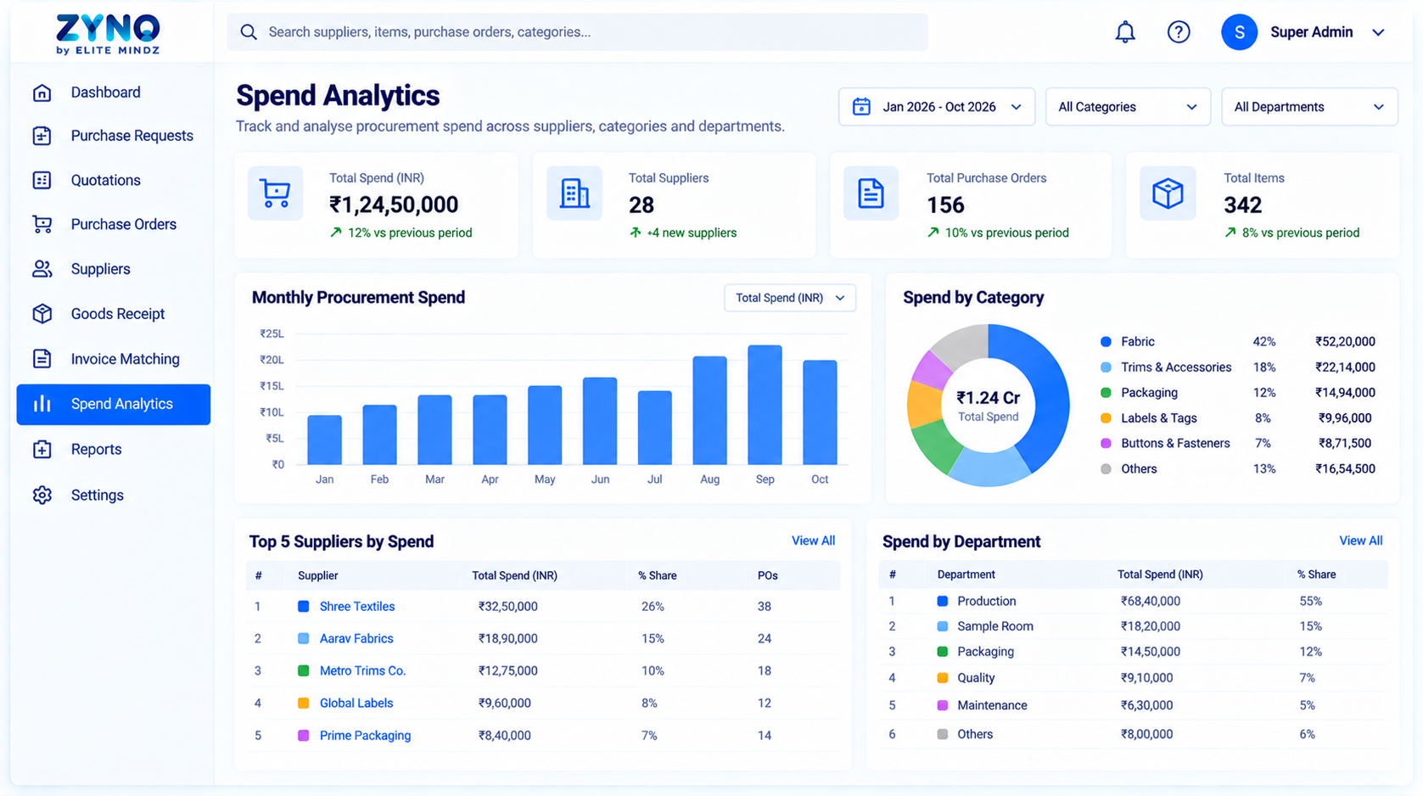The height and width of the screenshot is (796, 1423).
Task: Click the Goods Receipt box icon
Action: click(42, 314)
